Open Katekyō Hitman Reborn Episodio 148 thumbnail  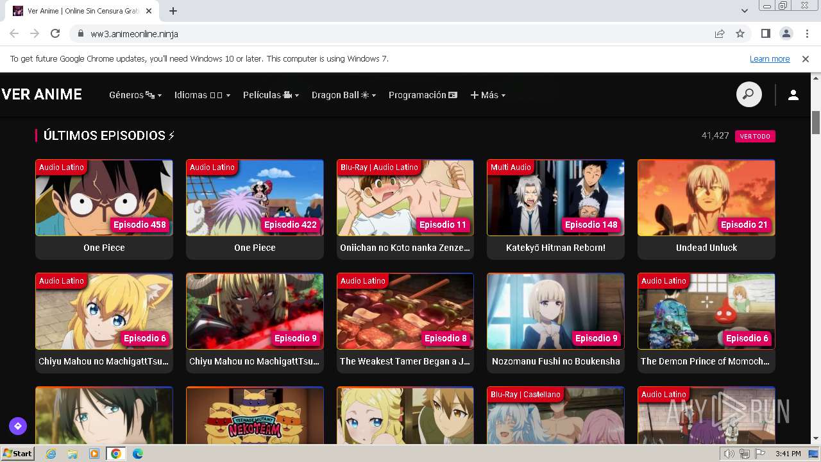[x=555, y=198]
